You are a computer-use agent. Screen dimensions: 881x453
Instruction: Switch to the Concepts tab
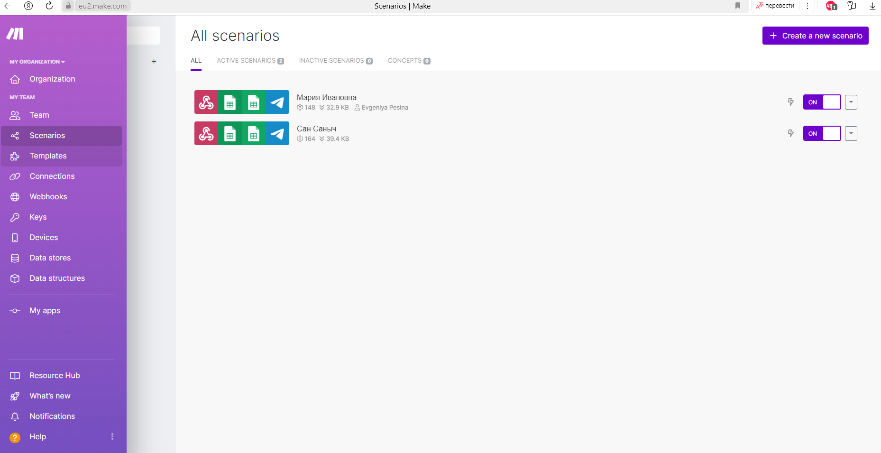(x=409, y=61)
